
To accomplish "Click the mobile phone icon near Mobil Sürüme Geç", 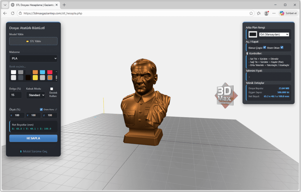I will click(21, 152).
